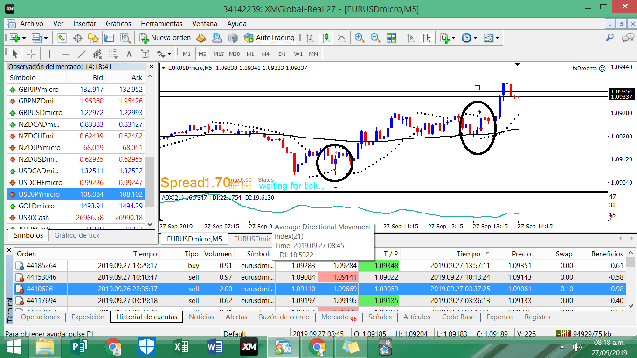Enable candlestick chart mode
Viewport: 637px width, 358px height.
[x=325, y=38]
